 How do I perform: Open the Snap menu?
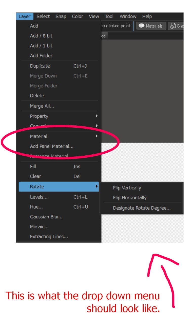[x=61, y=17]
